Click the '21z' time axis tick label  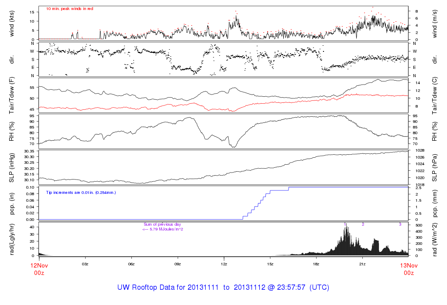point(362,264)
